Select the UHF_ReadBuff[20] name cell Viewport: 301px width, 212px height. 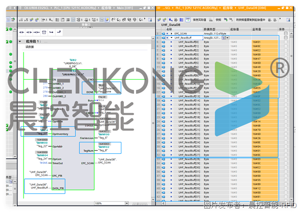(189, 126)
